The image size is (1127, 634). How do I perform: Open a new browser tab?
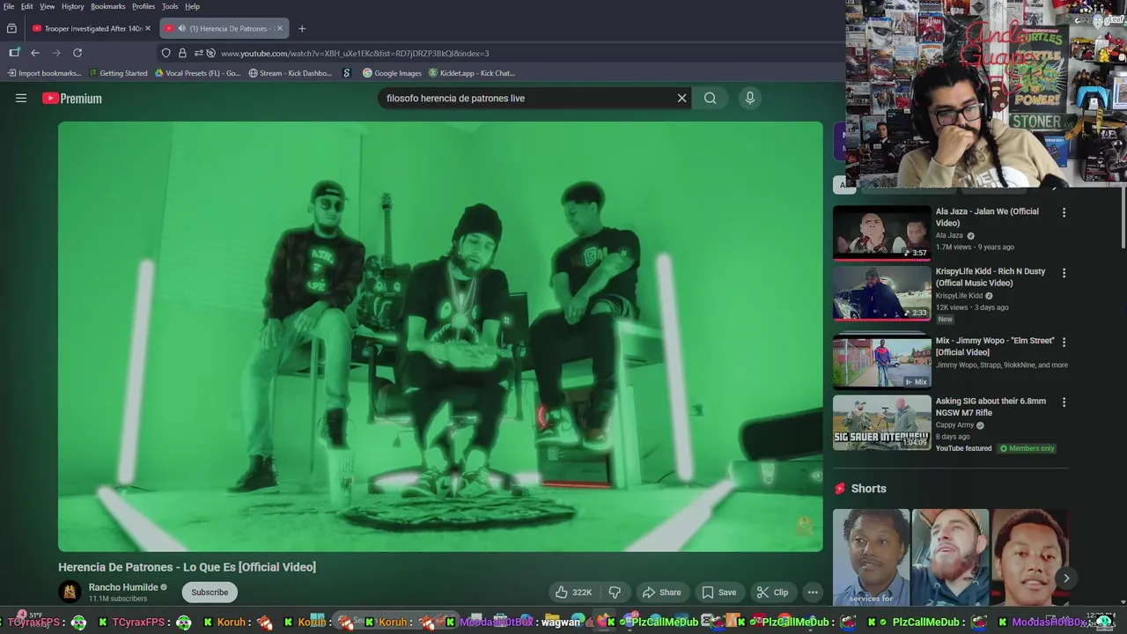coord(302,28)
